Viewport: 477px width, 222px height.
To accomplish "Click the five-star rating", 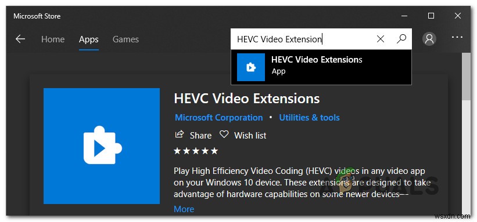I will click(196, 151).
